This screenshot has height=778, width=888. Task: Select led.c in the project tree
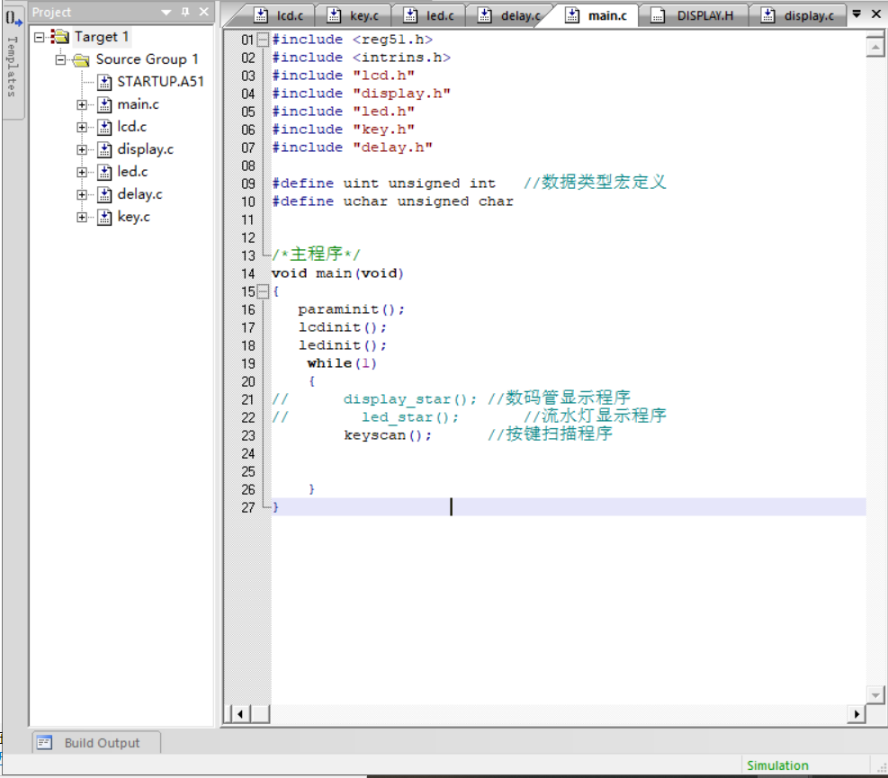132,172
